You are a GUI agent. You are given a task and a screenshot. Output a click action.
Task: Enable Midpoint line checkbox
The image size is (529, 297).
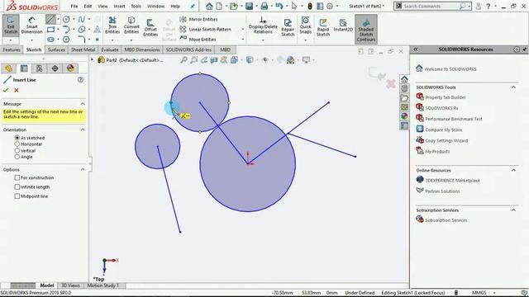coord(17,196)
